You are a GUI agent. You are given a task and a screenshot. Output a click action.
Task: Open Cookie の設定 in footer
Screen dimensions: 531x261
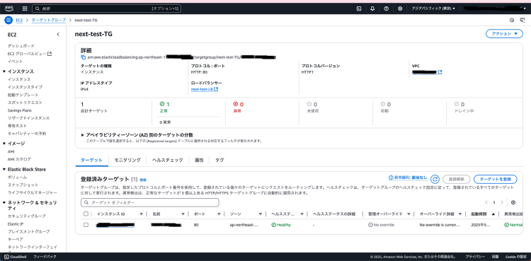516,257
